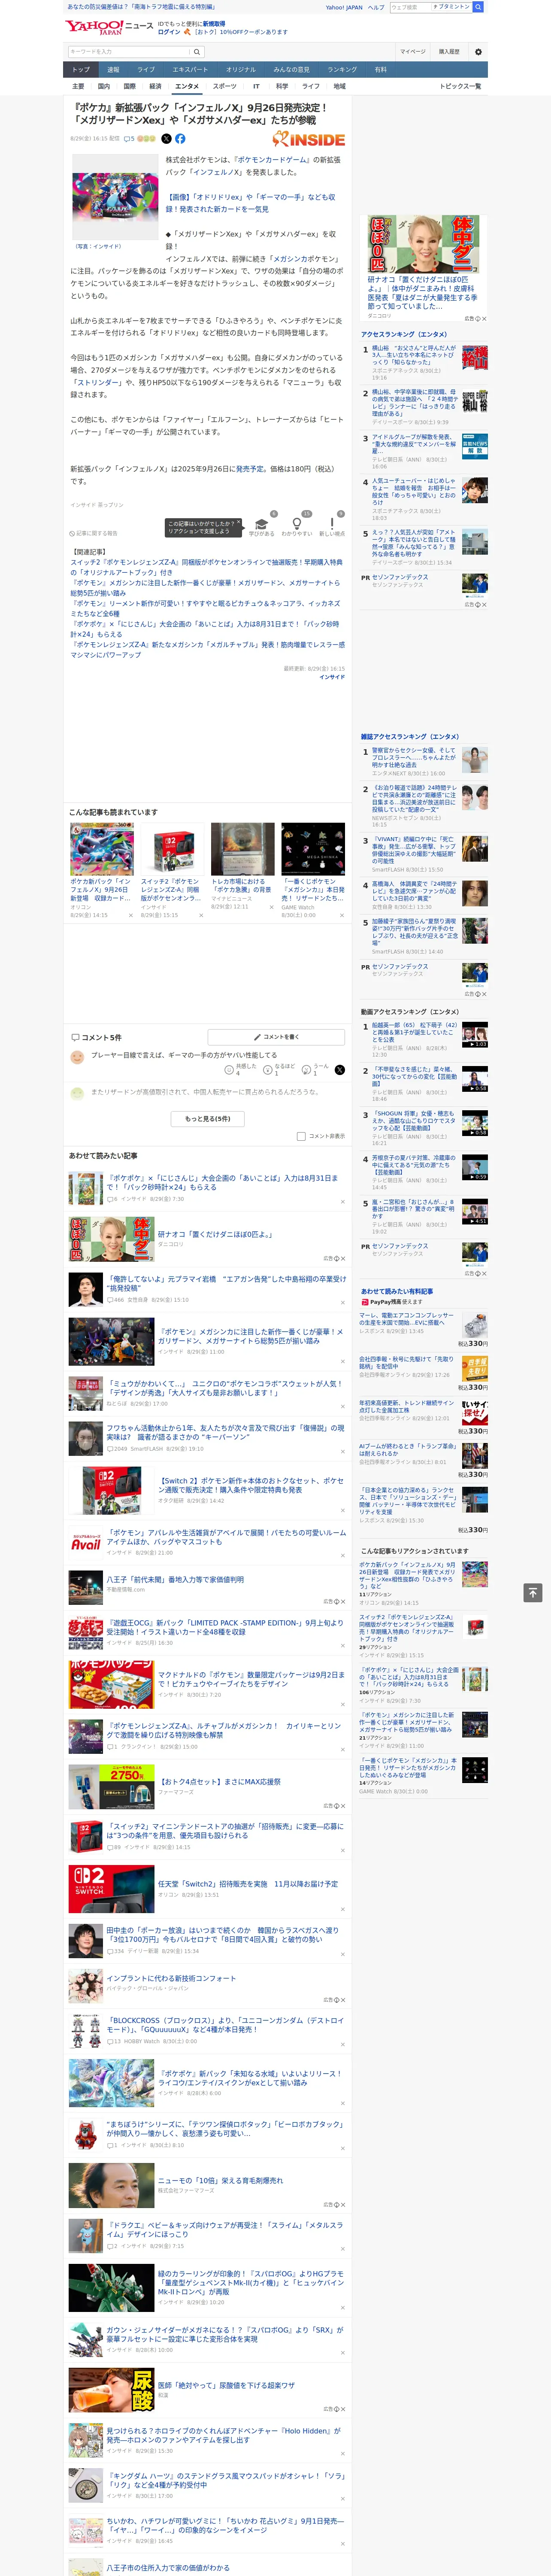Share first comment on X
This screenshot has width=551, height=2576.
click(339, 1070)
